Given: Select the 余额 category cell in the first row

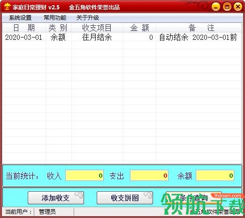Looking at the screenshot, I should (59, 38).
